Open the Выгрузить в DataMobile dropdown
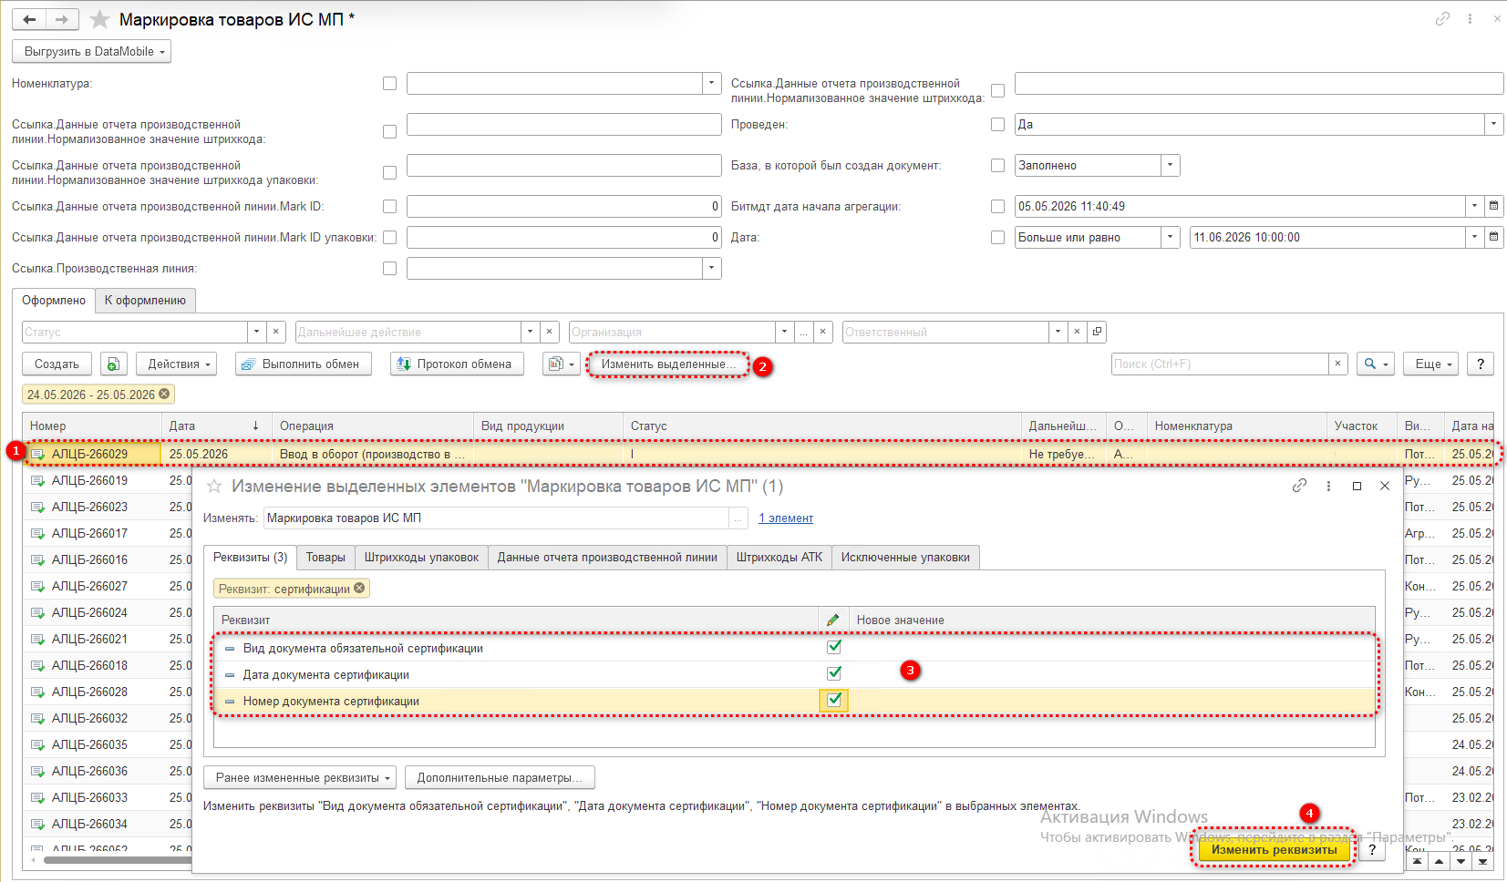Viewport: 1507px width, 882px height. [91, 51]
